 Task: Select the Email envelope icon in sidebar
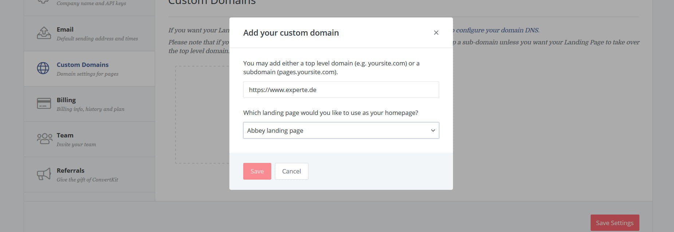[44, 33]
